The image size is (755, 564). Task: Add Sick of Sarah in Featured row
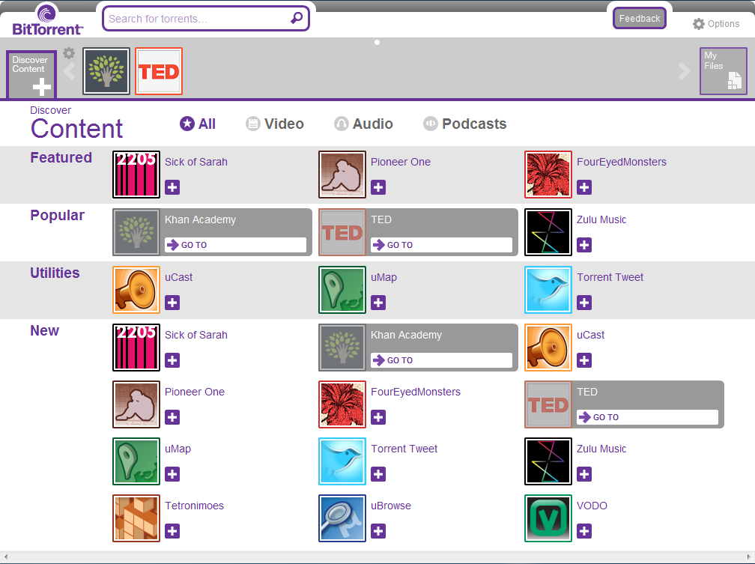(172, 187)
